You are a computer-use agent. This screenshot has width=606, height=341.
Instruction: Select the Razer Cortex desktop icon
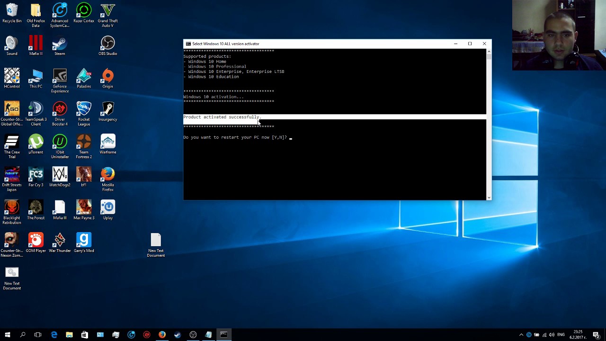click(x=84, y=13)
